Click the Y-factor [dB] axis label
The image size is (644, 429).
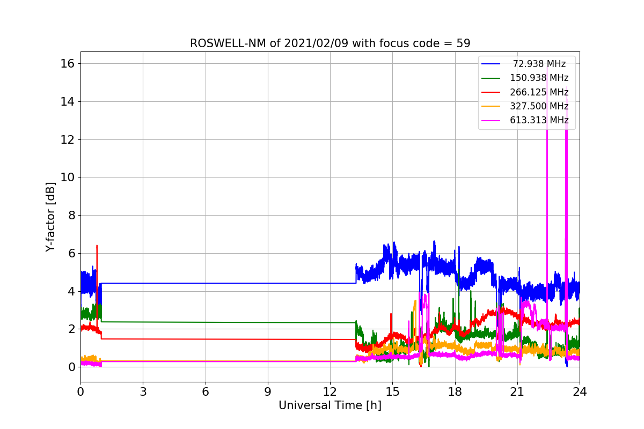click(x=50, y=217)
